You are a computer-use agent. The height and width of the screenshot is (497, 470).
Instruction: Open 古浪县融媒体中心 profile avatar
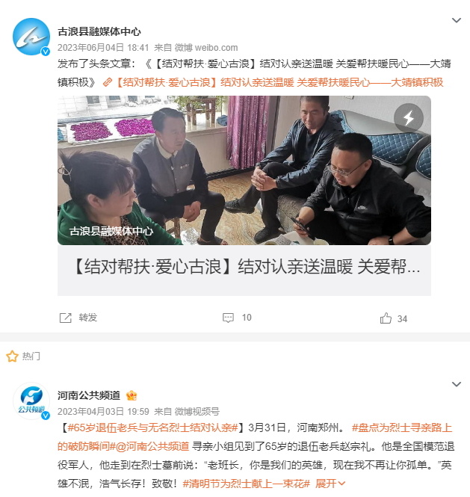point(31,37)
